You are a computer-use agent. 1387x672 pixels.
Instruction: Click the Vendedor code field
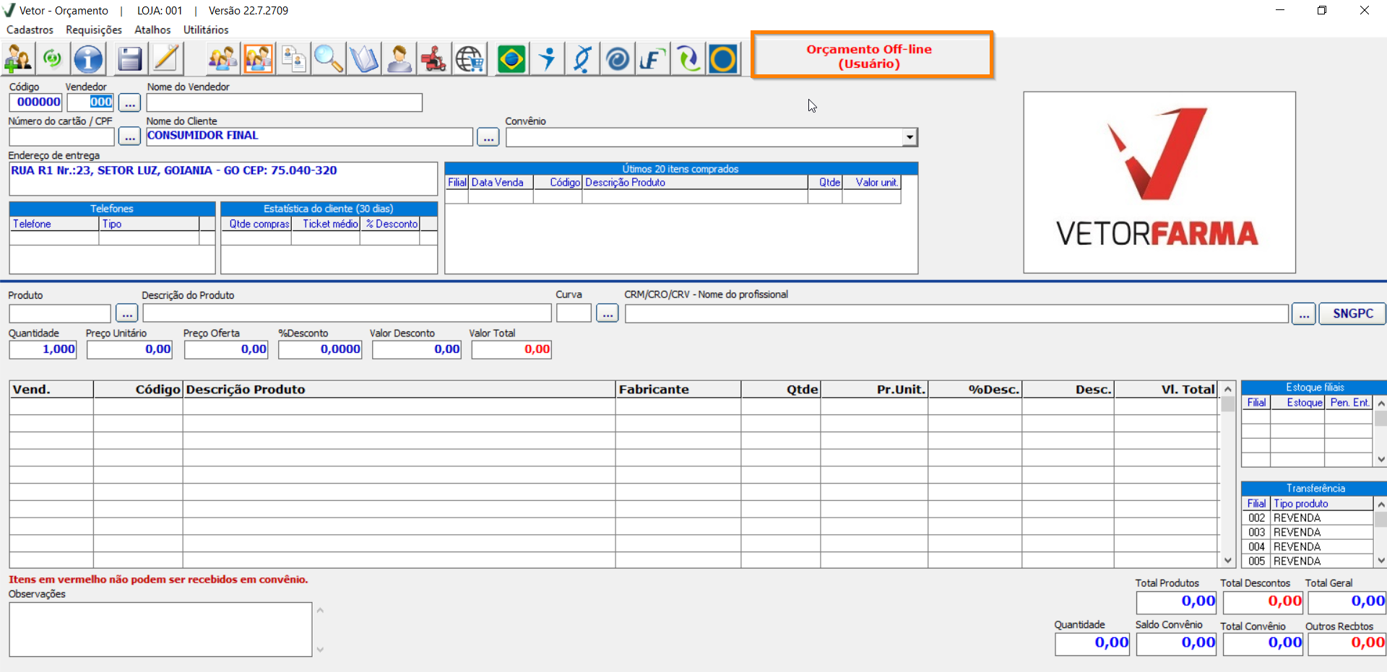pos(90,102)
